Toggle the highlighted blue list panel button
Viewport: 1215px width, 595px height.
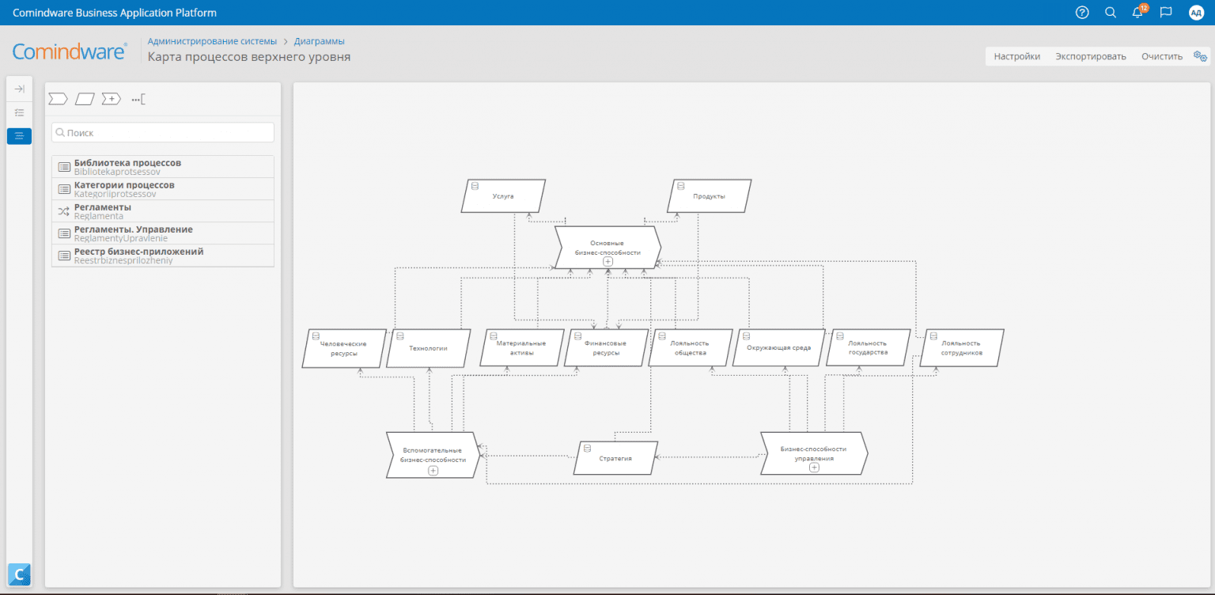pyautogui.click(x=19, y=136)
